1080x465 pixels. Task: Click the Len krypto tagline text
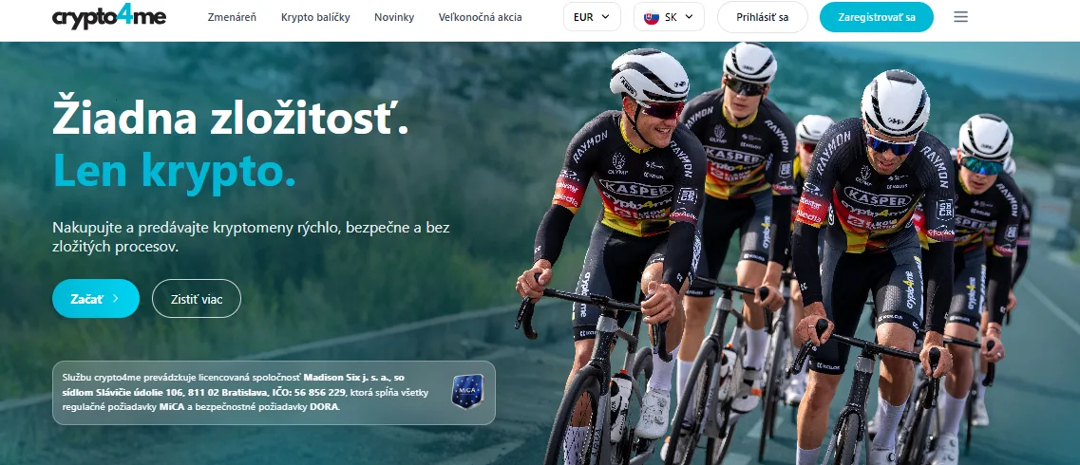pos(174,169)
